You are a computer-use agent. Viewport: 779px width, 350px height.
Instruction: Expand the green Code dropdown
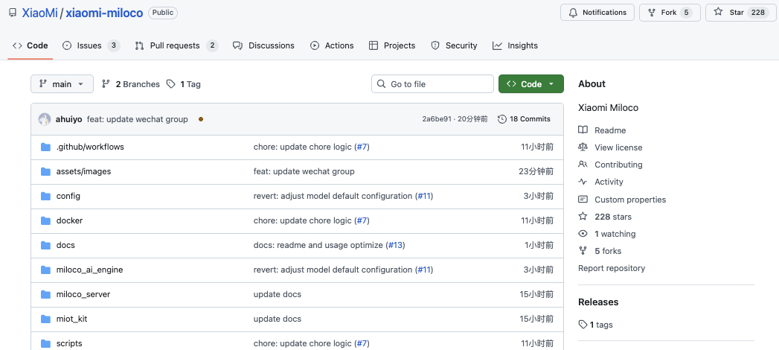pos(530,84)
